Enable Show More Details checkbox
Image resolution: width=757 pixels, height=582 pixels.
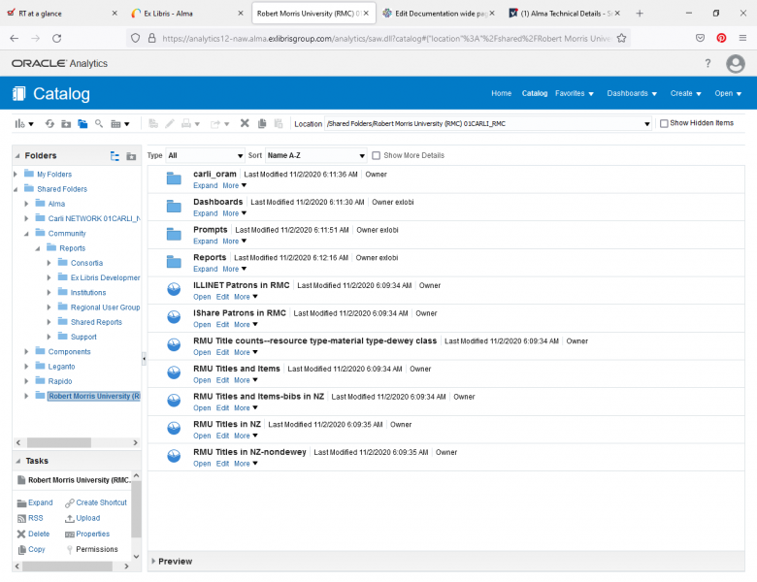pos(377,155)
